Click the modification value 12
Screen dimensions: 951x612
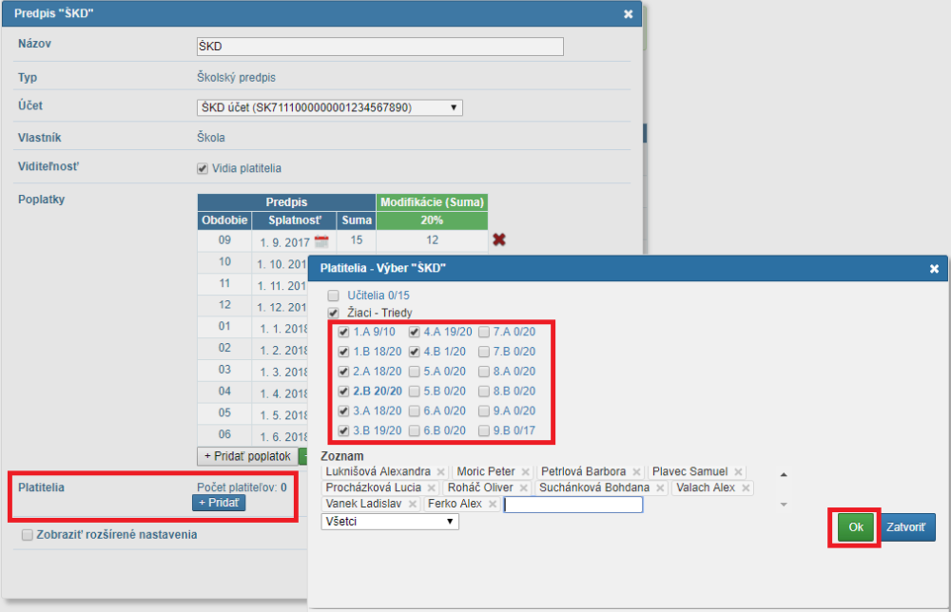432,240
